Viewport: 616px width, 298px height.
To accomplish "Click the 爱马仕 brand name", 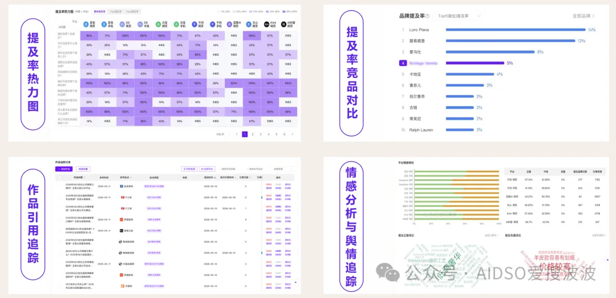I will coord(415,52).
